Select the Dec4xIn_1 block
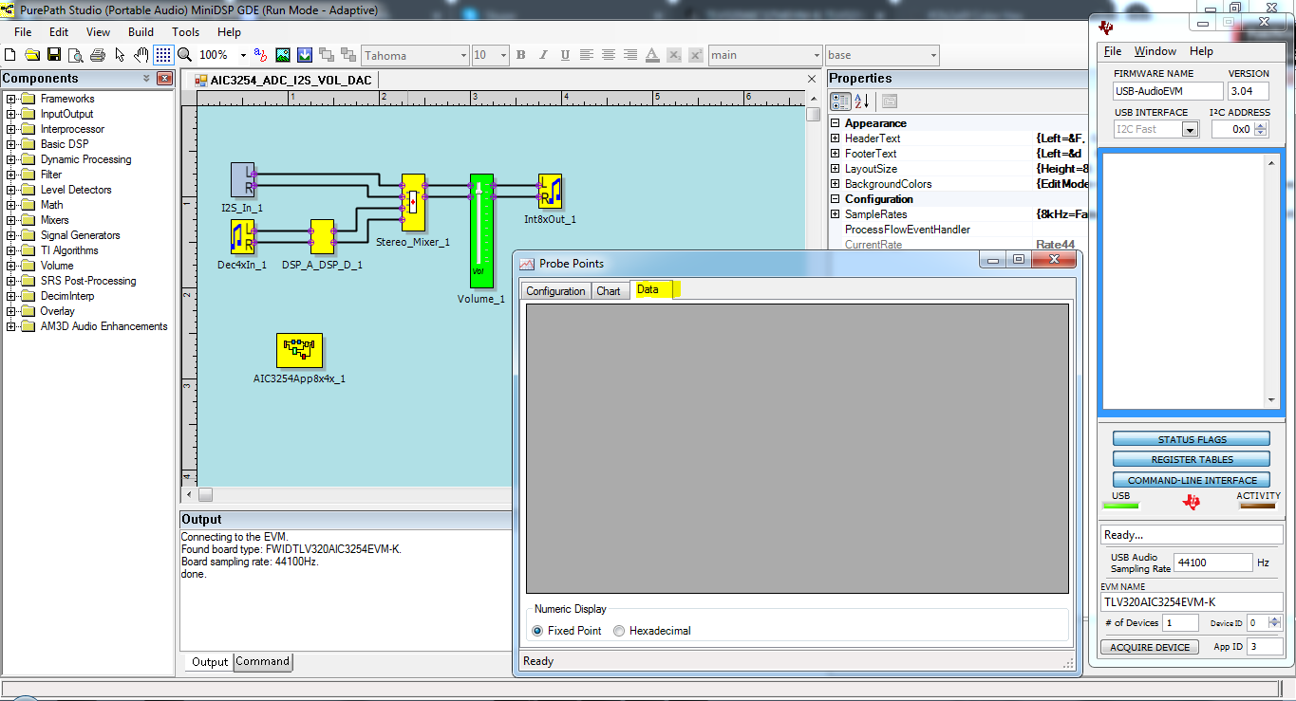Screen dimensions: 1296x701 (x=242, y=238)
